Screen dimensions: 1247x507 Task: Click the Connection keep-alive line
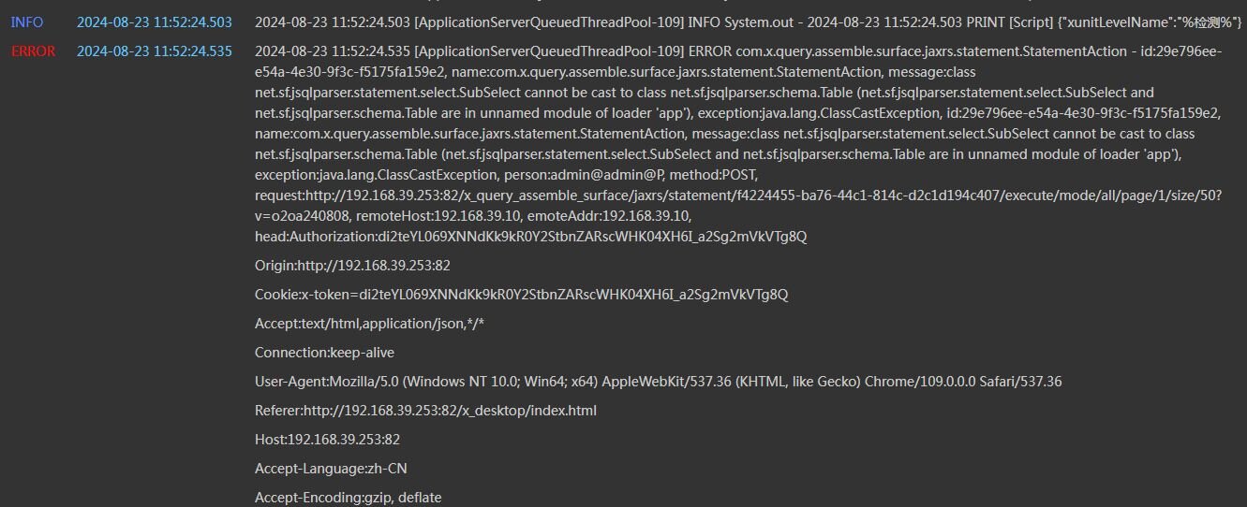pyautogui.click(x=324, y=353)
